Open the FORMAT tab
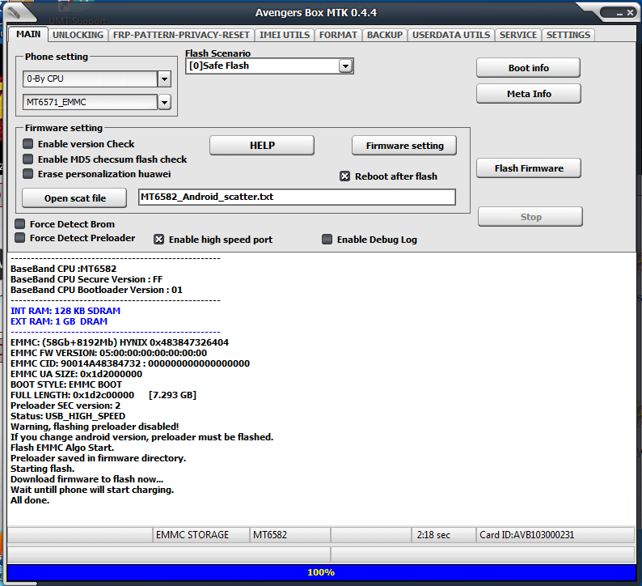The width and height of the screenshot is (642, 586). tap(338, 35)
